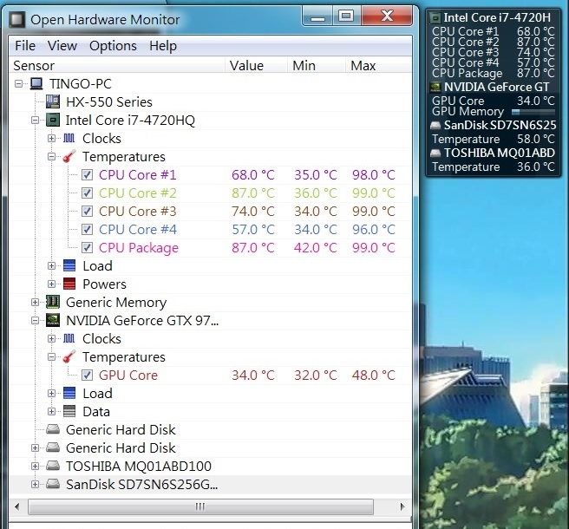Viewport: 569px width, 529px height.
Task: Click the gadget's TOSHIBA drive icon
Action: pyautogui.click(x=435, y=153)
